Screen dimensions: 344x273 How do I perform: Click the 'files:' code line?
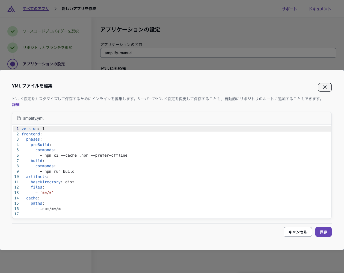coord(37,187)
